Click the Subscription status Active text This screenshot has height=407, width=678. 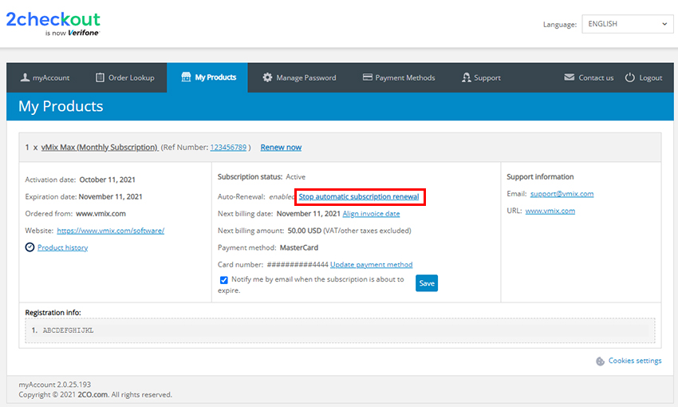[x=296, y=177]
